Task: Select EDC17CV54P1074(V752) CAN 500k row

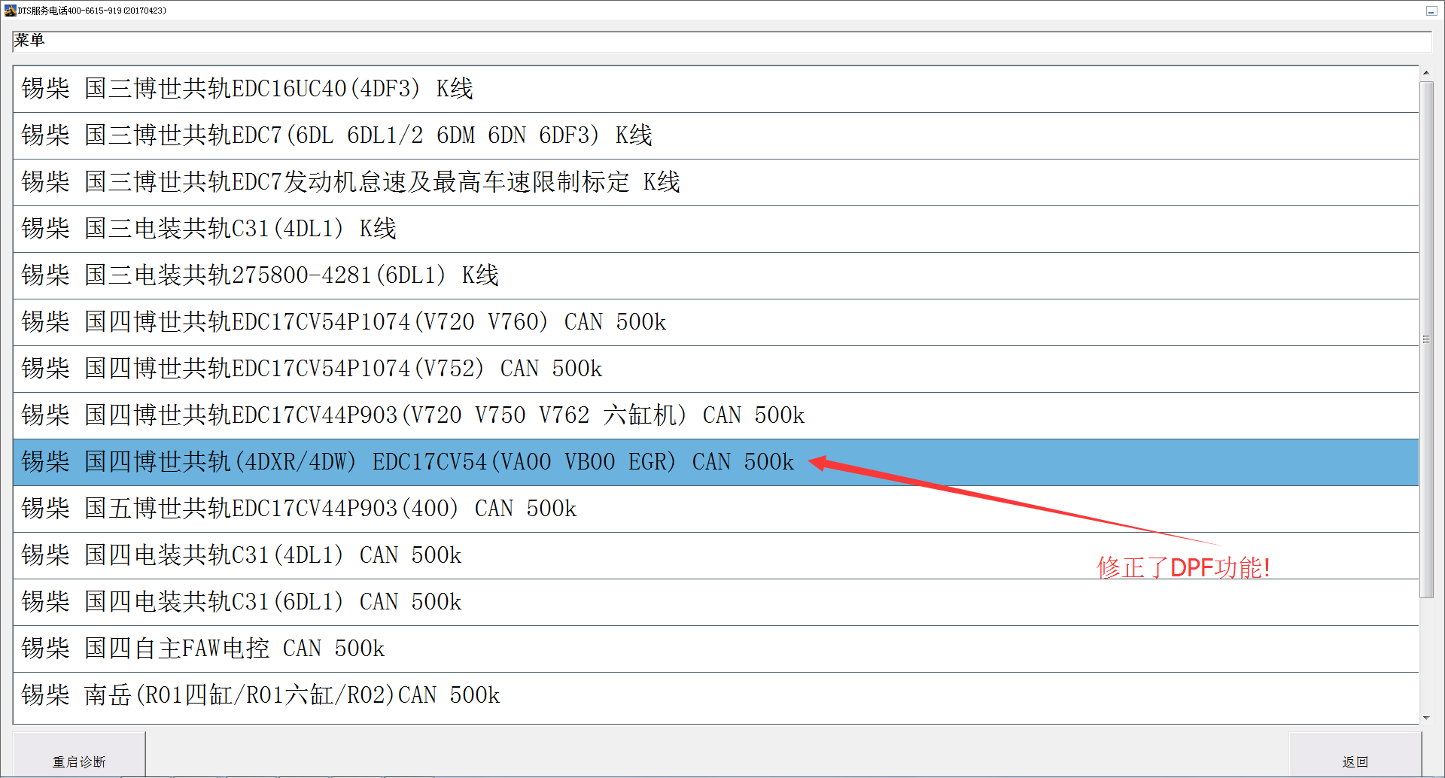Action: click(x=716, y=369)
